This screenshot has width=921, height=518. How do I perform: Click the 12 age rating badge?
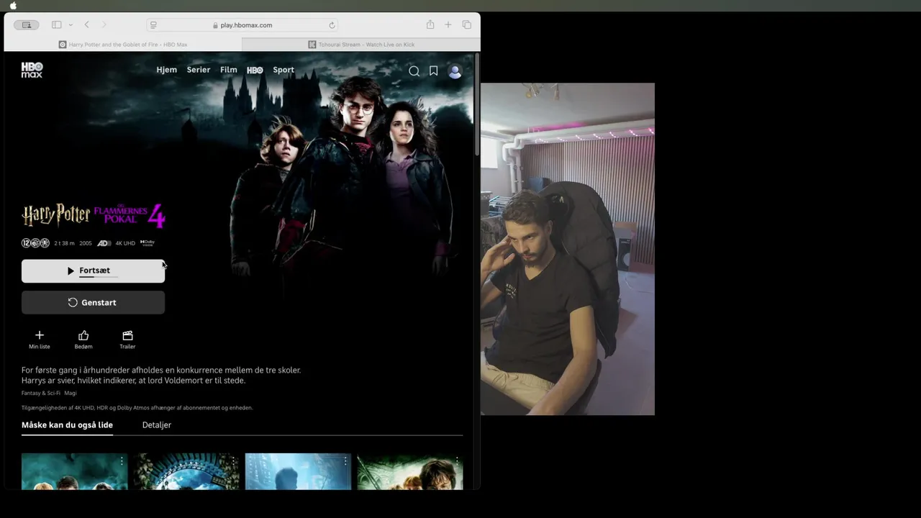tap(26, 243)
